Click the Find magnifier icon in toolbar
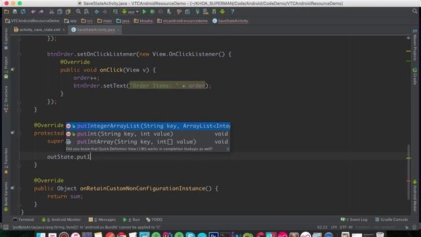Screen dimensions: 421x237 (x=78, y=12)
